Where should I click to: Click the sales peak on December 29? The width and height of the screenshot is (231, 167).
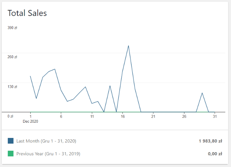coord(202,93)
